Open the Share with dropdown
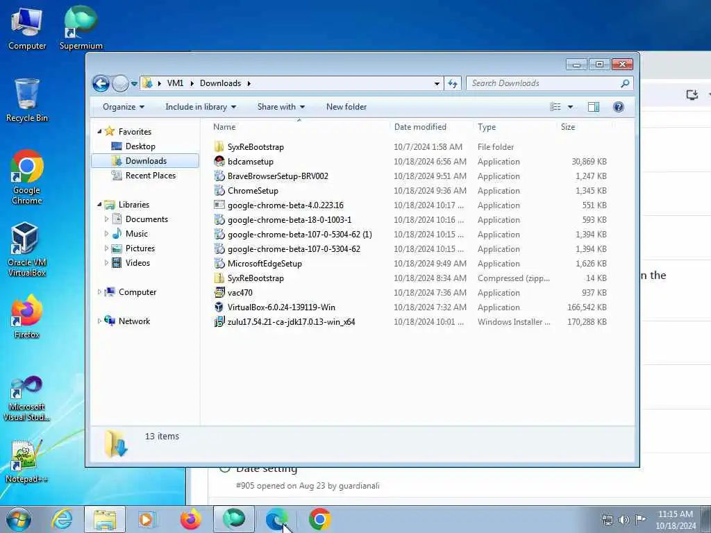The width and height of the screenshot is (711, 533). (281, 107)
